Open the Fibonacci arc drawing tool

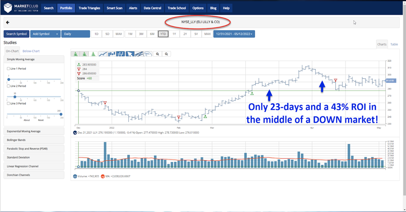[147, 54]
